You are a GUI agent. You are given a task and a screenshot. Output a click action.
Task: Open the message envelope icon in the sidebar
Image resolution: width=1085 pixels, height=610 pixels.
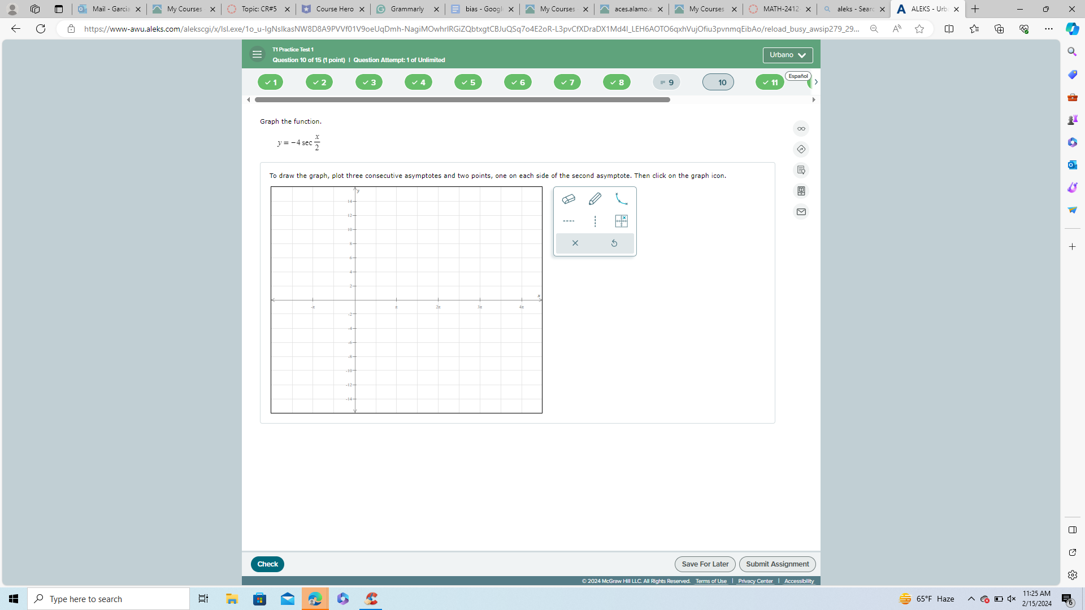(x=801, y=211)
